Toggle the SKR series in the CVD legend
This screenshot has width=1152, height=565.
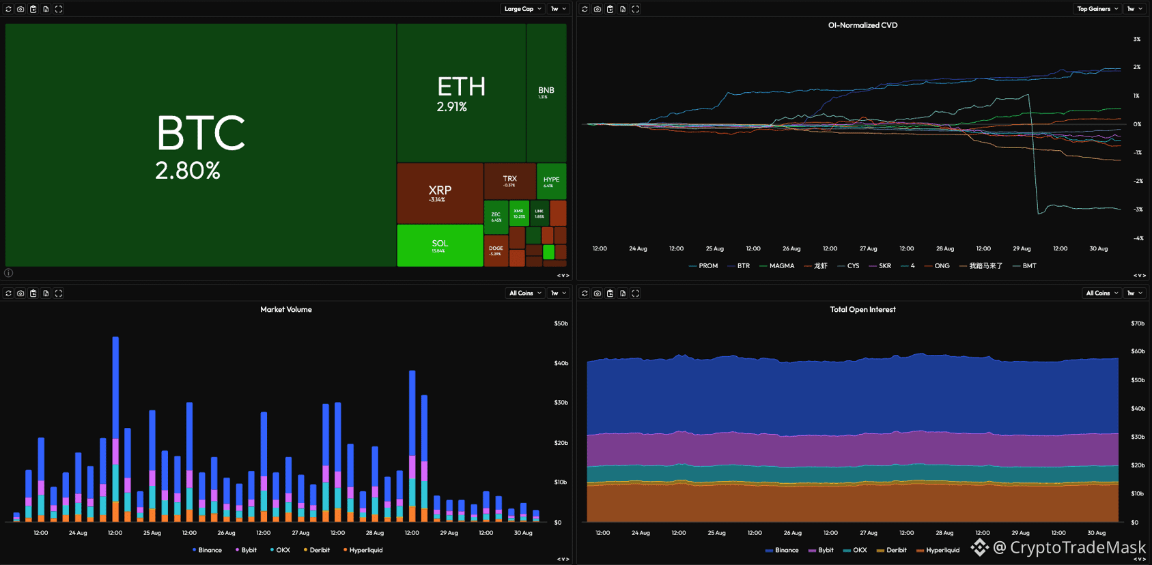pyautogui.click(x=880, y=266)
